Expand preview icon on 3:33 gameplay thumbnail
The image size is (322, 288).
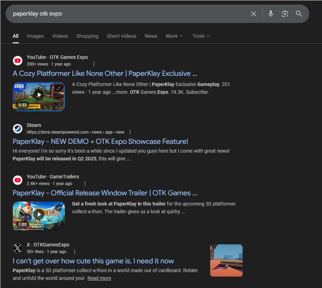click(x=59, y=88)
